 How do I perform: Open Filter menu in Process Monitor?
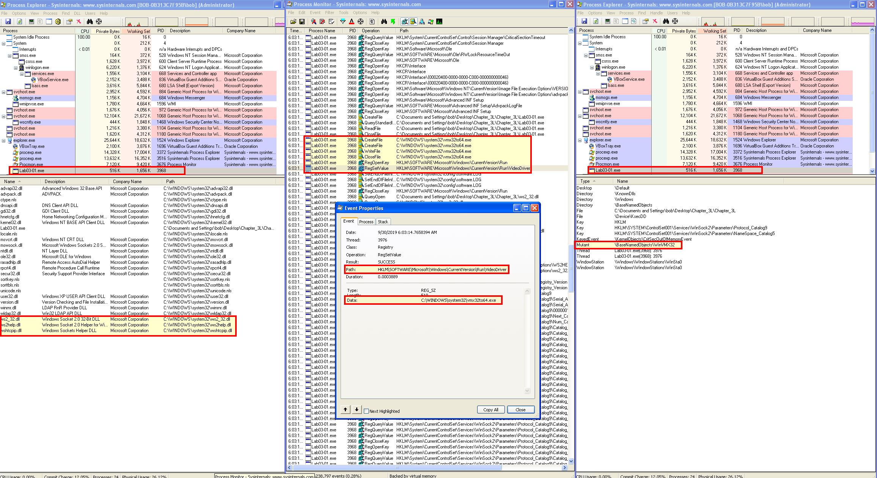(x=329, y=13)
